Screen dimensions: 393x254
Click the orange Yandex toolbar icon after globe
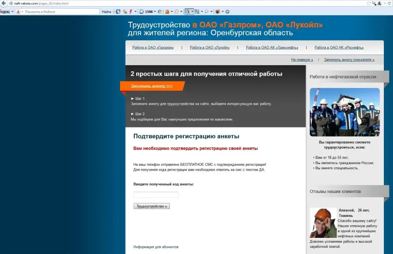click(x=167, y=12)
